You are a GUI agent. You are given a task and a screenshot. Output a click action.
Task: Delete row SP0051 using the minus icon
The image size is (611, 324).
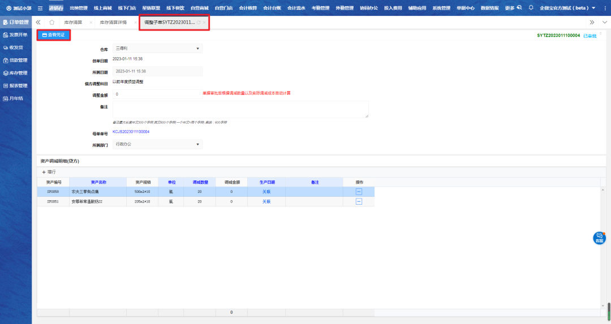[359, 201]
